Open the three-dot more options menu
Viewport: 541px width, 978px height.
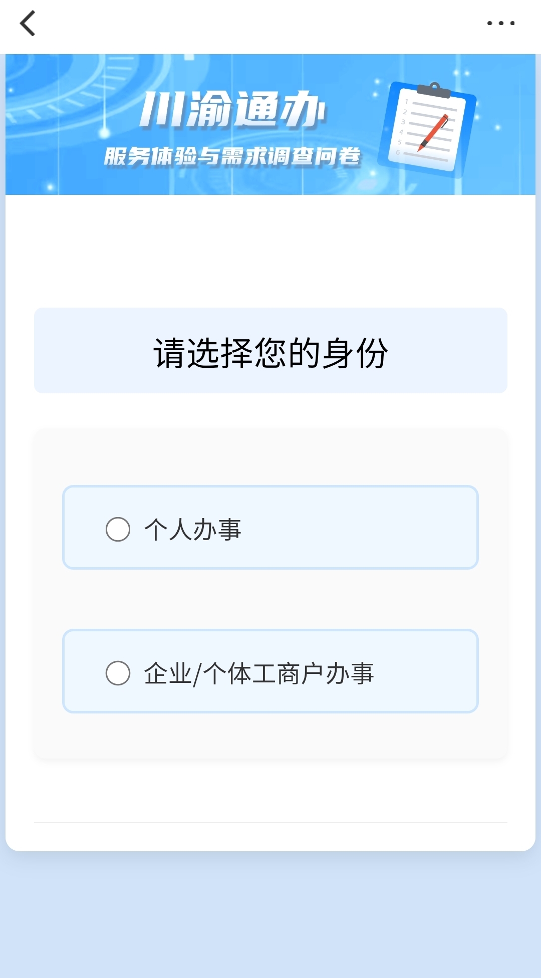[x=500, y=23]
